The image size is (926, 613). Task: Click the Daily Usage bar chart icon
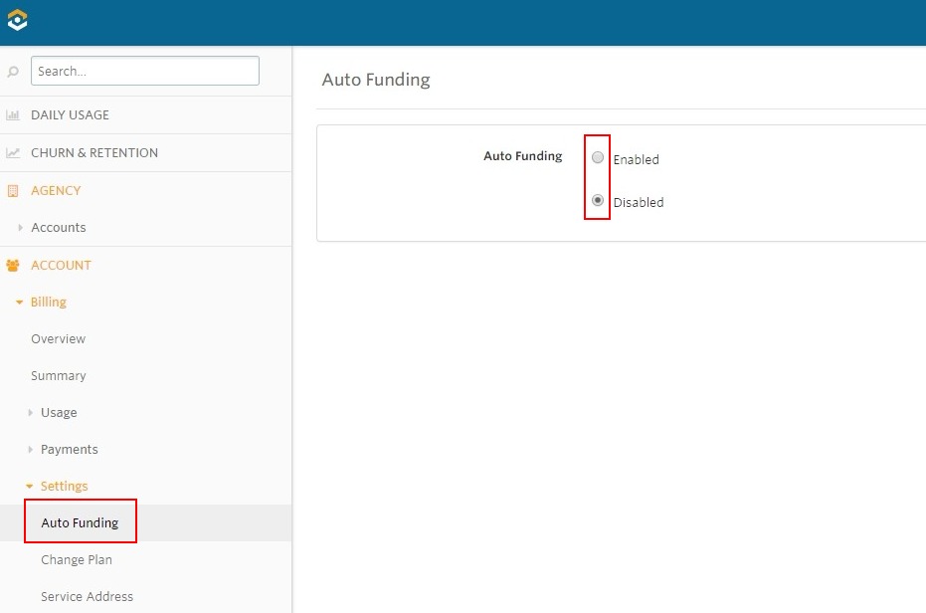point(12,115)
